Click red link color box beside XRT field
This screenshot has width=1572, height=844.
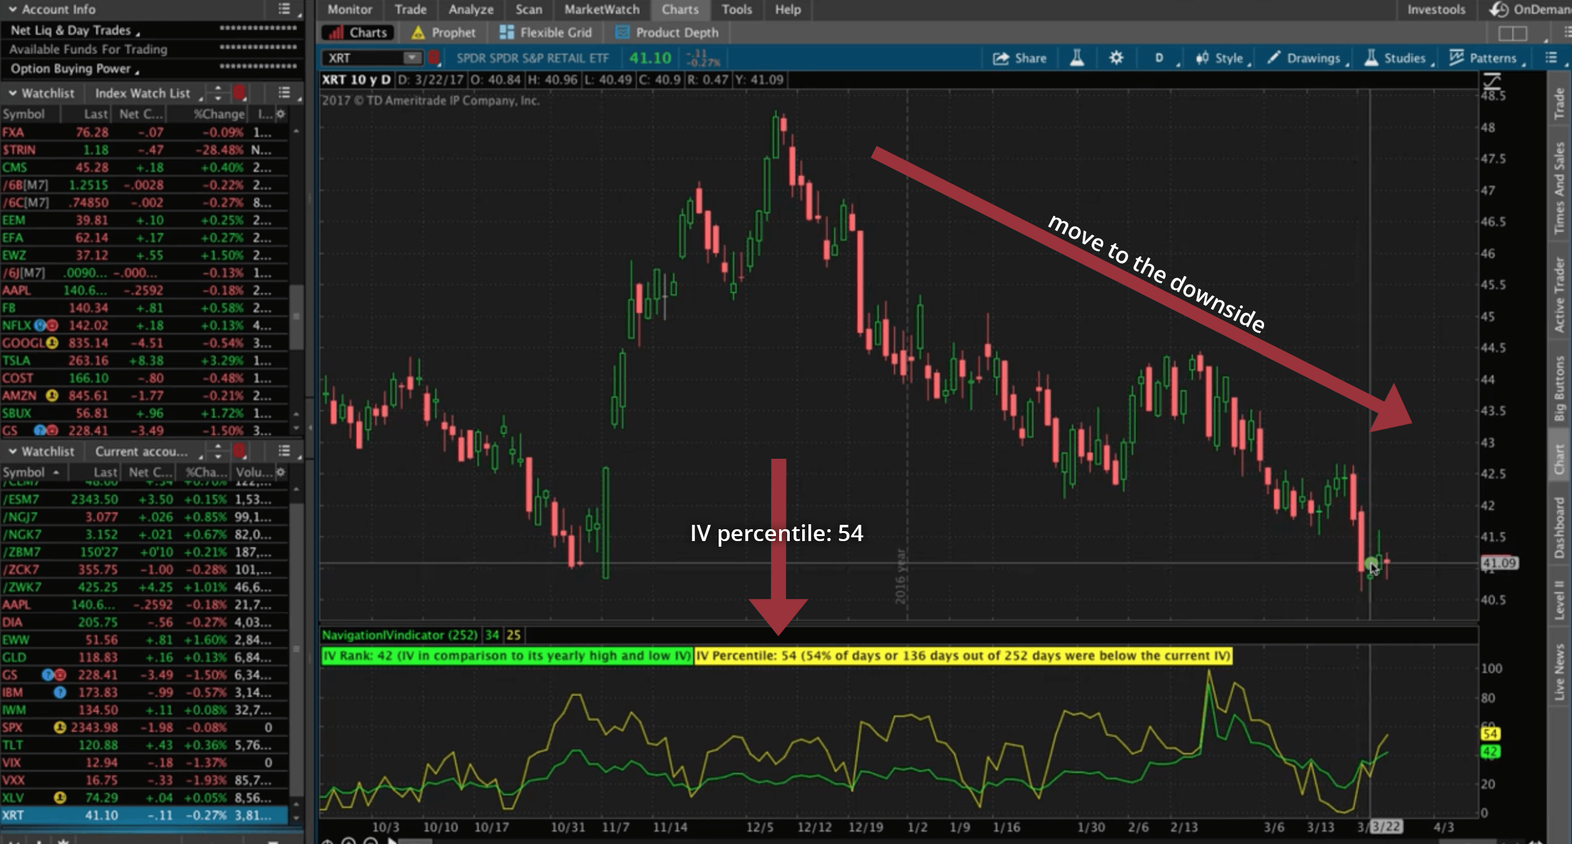(x=434, y=58)
